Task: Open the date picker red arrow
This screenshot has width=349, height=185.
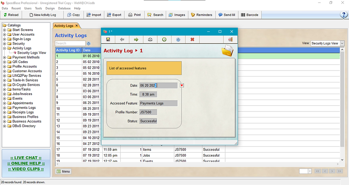Action: coord(182,85)
